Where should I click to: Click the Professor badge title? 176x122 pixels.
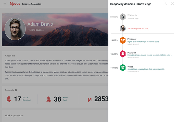tap(132, 39)
